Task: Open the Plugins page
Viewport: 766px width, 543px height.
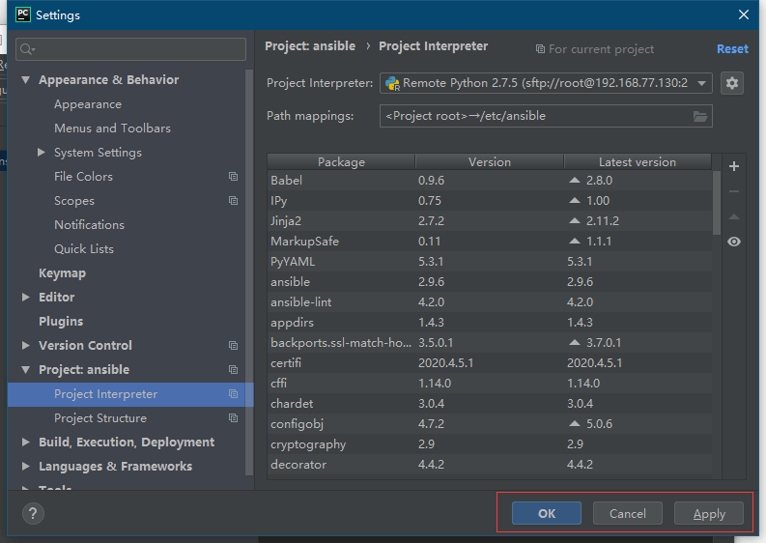Action: [61, 321]
